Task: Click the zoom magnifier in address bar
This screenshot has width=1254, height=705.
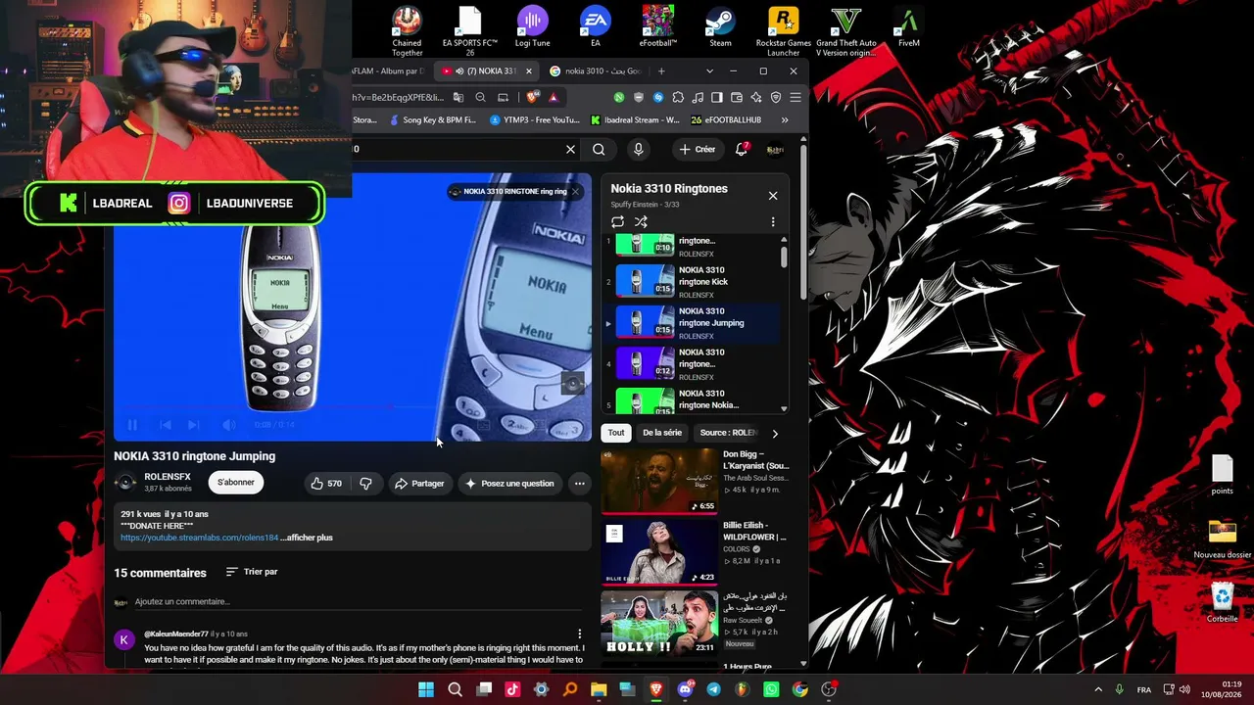Action: [x=480, y=97]
